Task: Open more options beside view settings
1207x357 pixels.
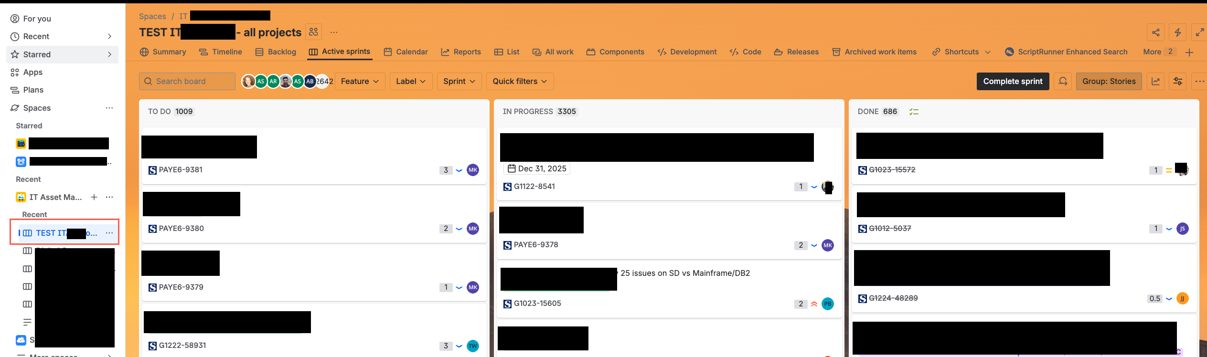Action: tap(1199, 81)
